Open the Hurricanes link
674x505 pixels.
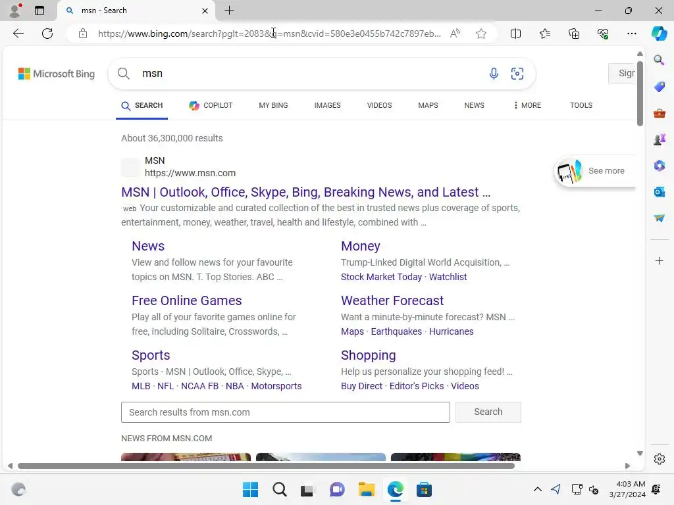[452, 331]
